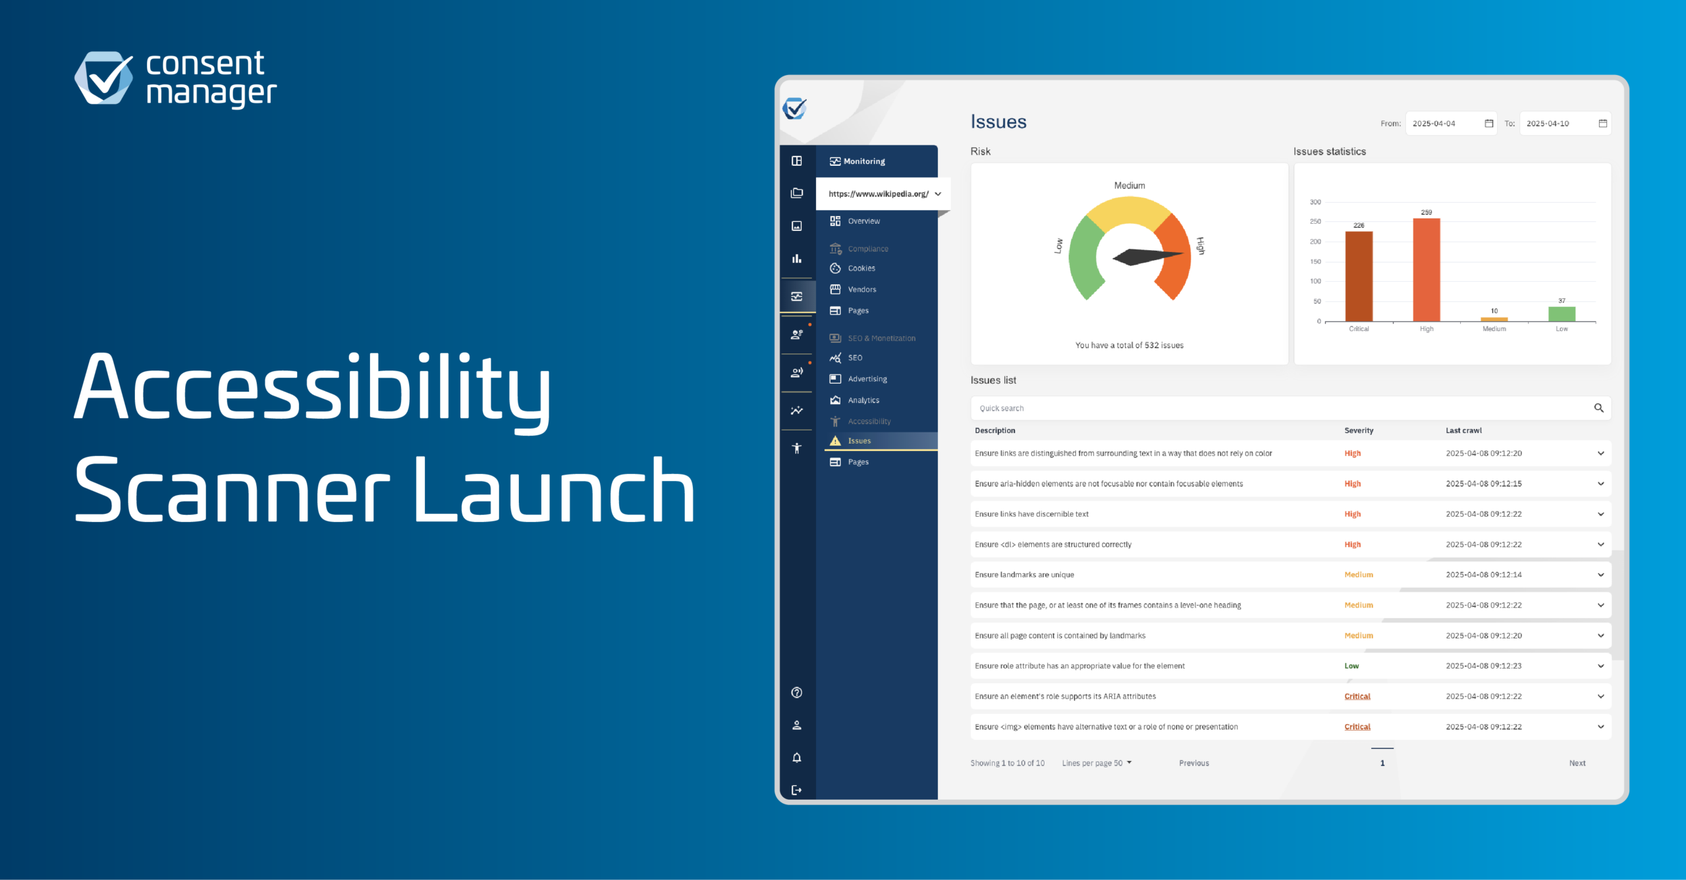Open the Analytics menu item
The image size is (1686, 880).
854,400
